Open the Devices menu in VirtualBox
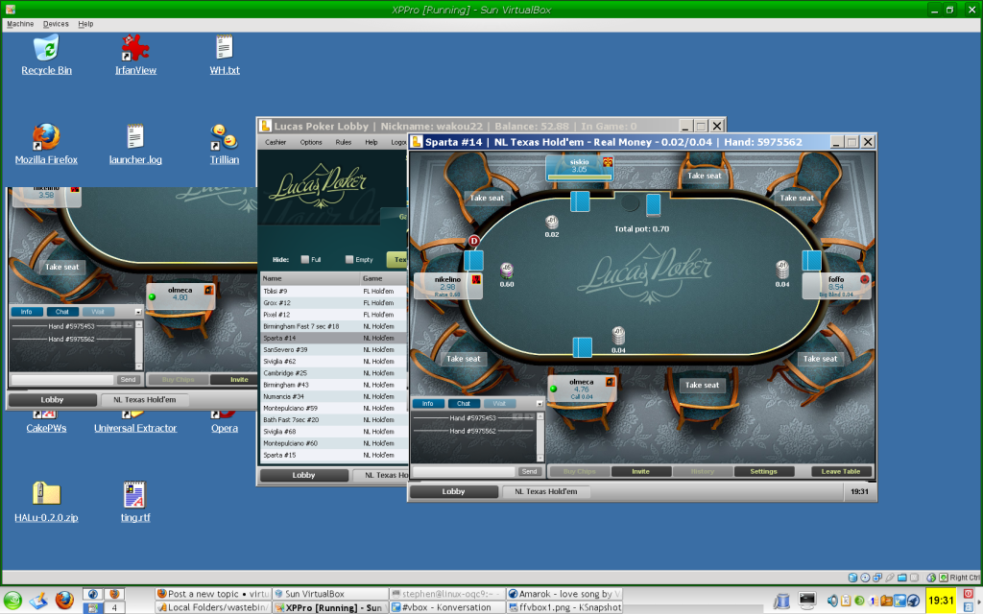983x614 pixels. [56, 24]
